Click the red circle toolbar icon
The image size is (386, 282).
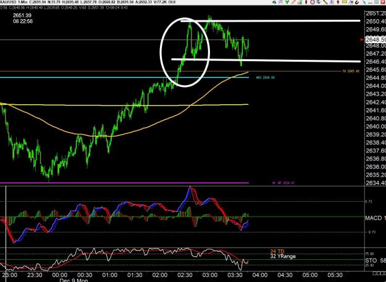pos(313,2)
